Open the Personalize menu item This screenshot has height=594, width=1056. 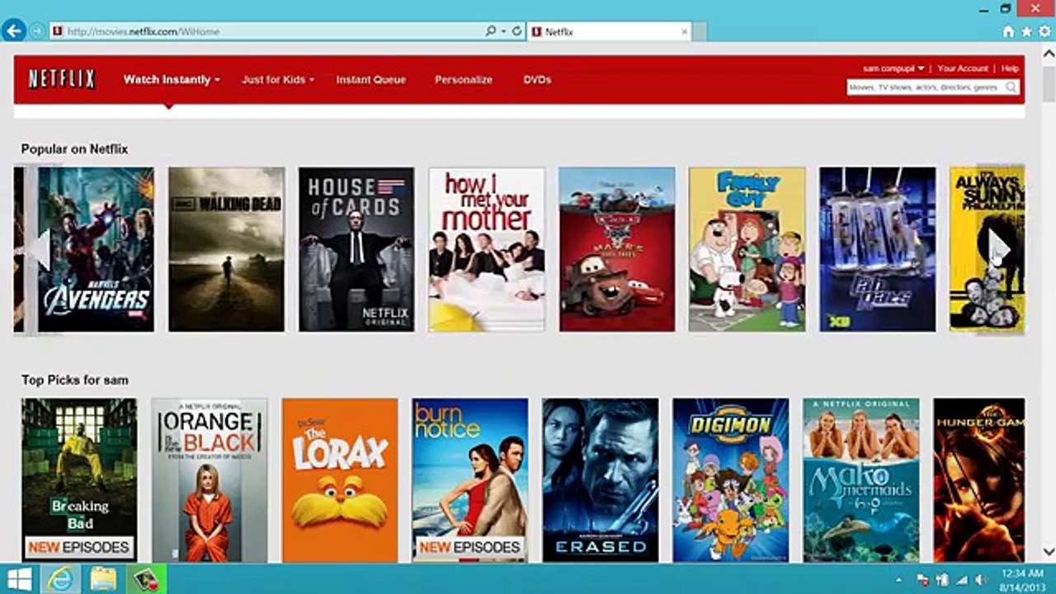[464, 80]
